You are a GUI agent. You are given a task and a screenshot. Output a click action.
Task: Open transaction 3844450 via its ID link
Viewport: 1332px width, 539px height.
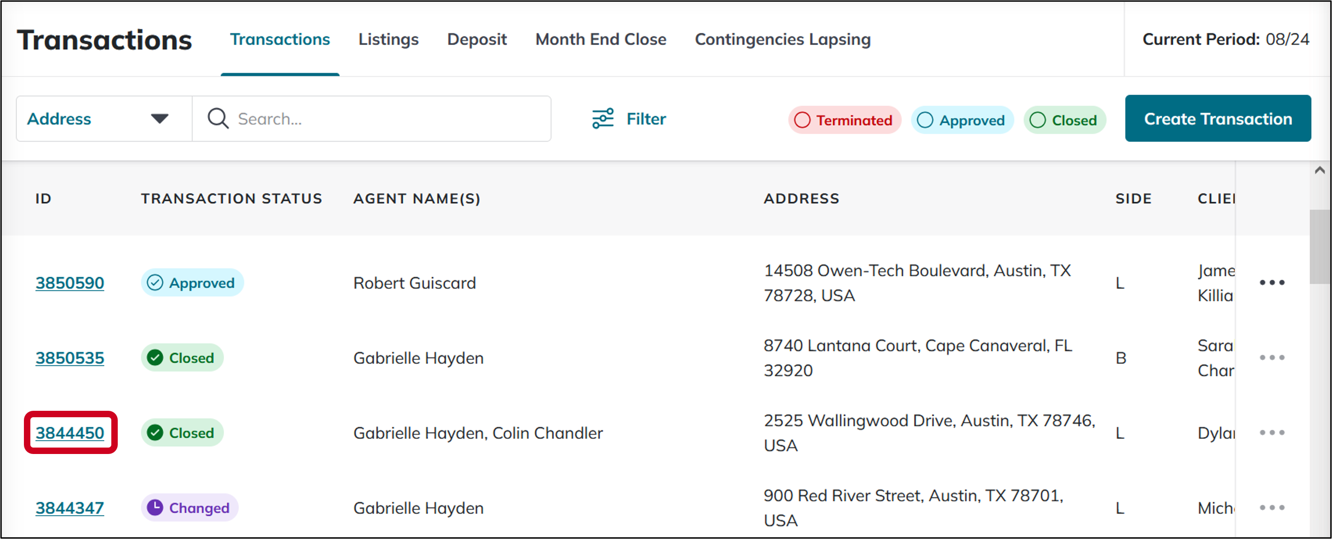70,432
